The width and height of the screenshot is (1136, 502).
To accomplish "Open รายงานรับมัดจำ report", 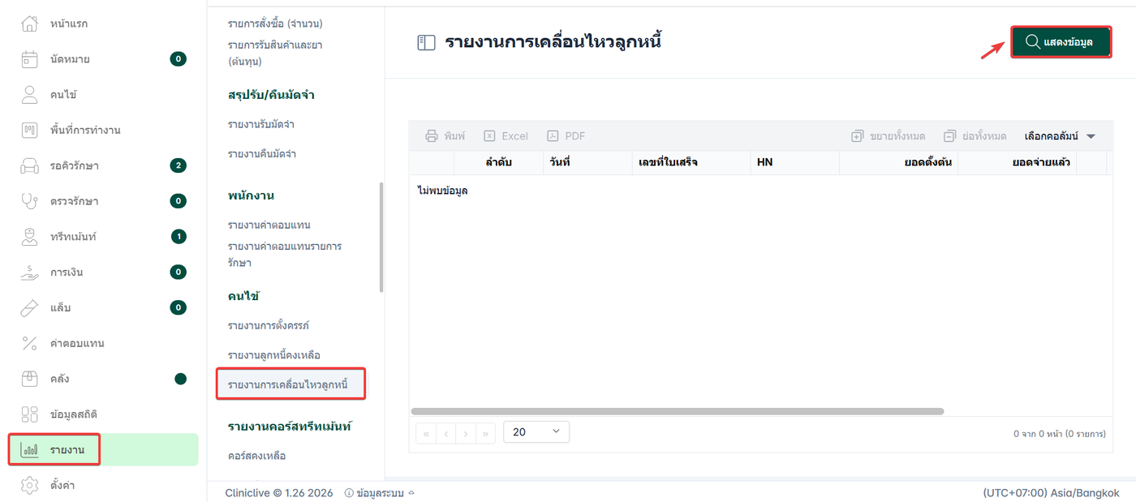I will point(260,124).
